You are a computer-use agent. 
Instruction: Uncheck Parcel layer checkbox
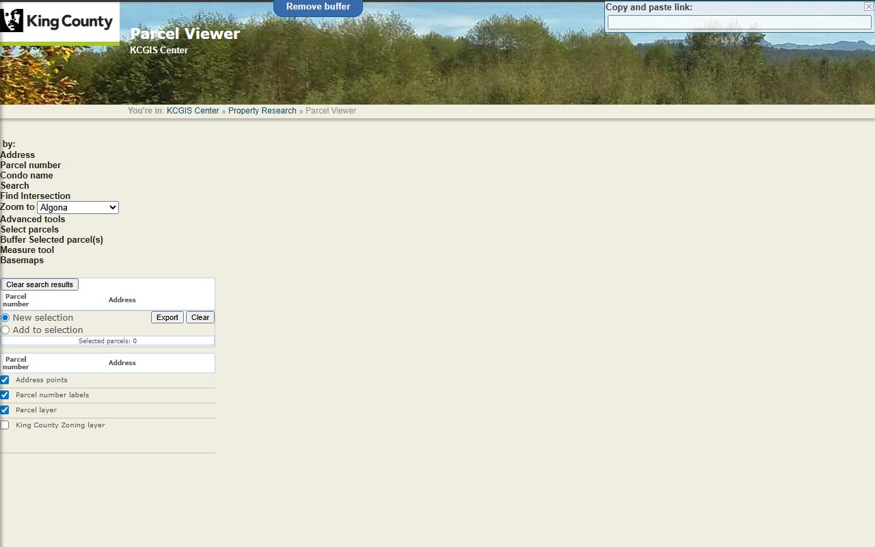tap(5, 410)
